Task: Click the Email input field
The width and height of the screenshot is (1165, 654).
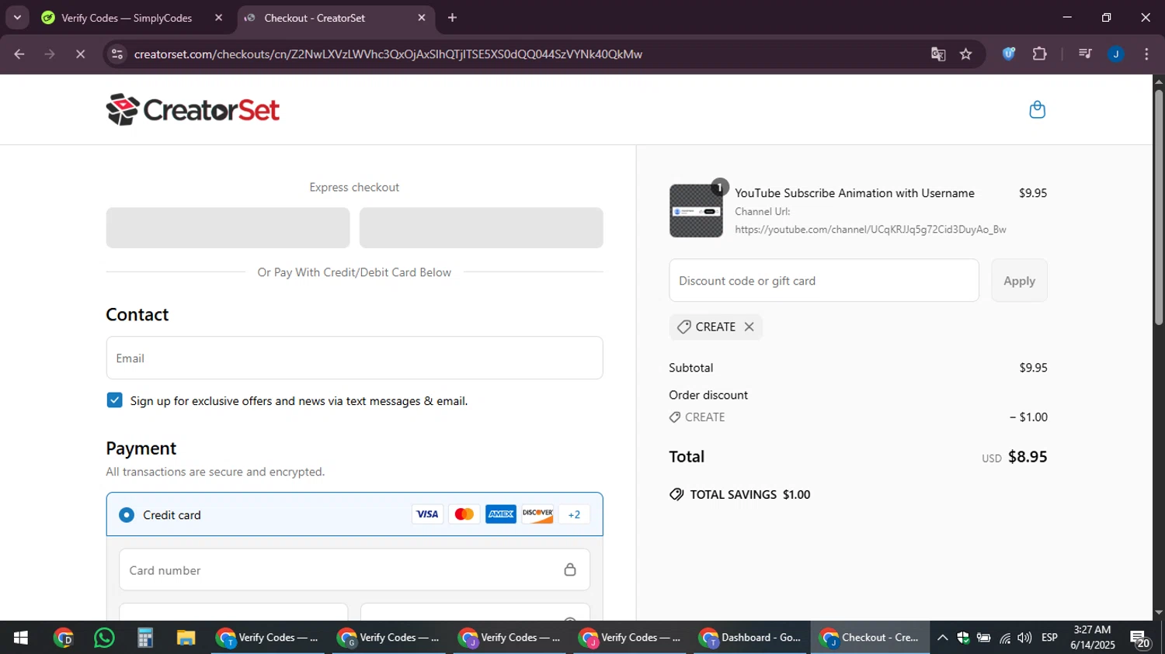Action: (354, 358)
